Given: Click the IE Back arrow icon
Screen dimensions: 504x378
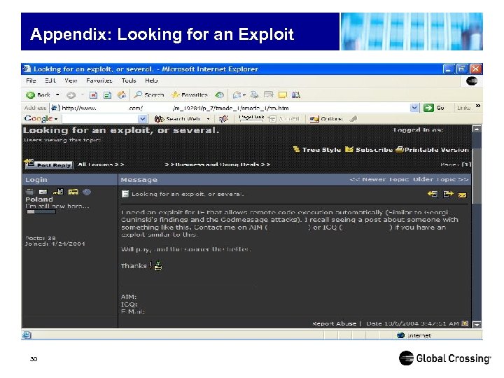Looking at the screenshot, I should tap(30, 94).
